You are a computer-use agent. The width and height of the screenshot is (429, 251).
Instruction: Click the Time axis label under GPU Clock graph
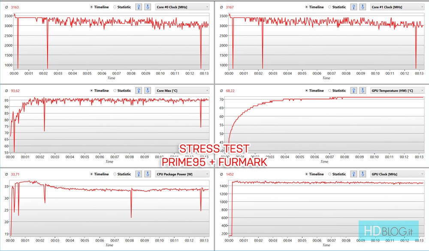pos(326,245)
